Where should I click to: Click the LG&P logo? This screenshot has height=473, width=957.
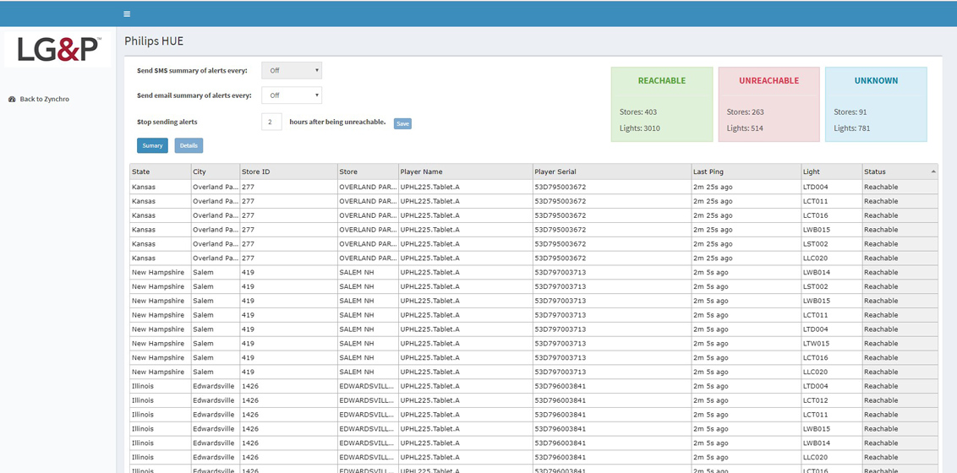pyautogui.click(x=58, y=49)
